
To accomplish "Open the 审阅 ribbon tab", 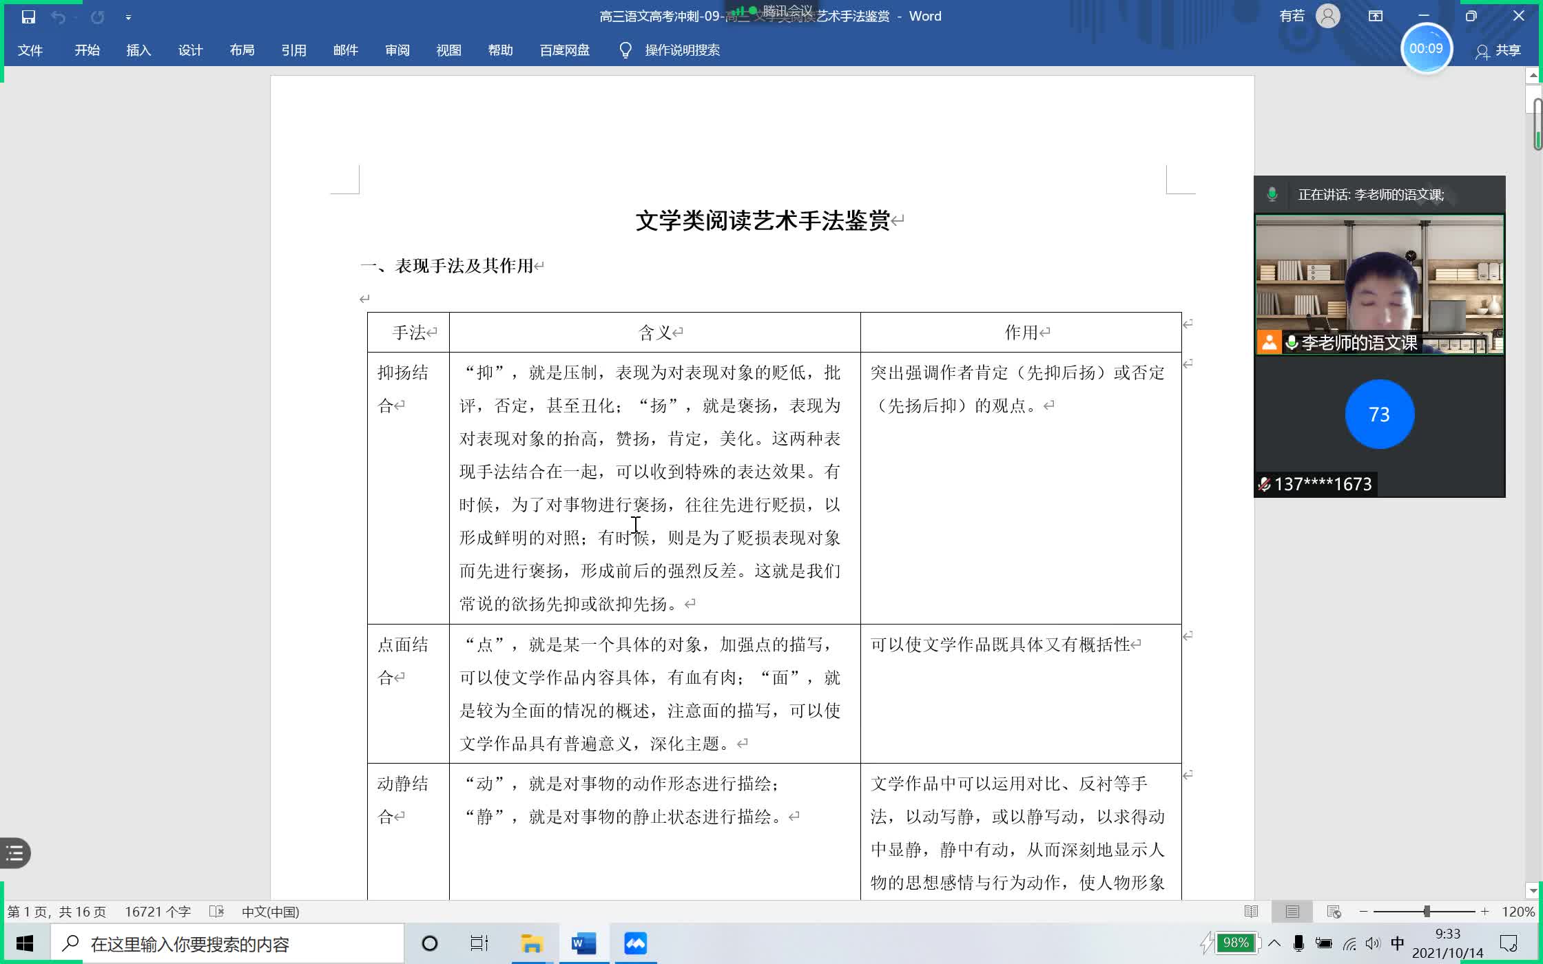I will pos(397,50).
